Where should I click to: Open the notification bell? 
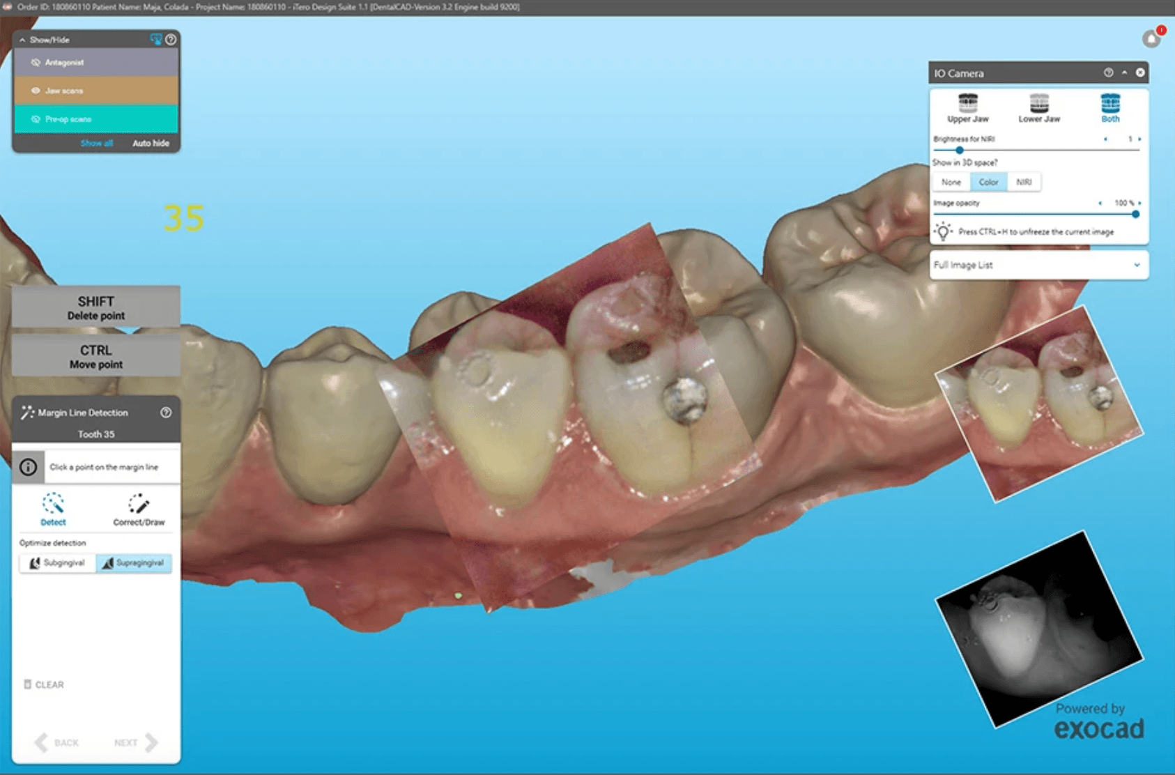[1151, 39]
